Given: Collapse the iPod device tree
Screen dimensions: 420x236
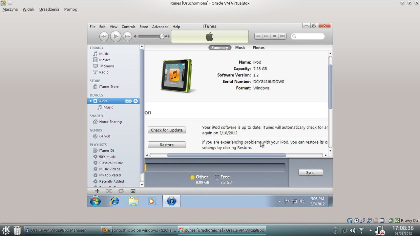Looking at the screenshot, I should click(91, 101).
